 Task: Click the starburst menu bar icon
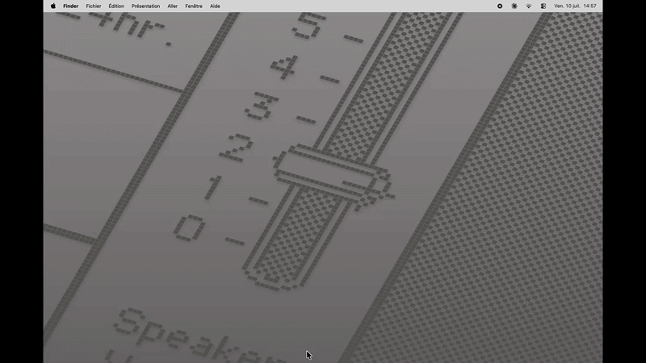514,6
